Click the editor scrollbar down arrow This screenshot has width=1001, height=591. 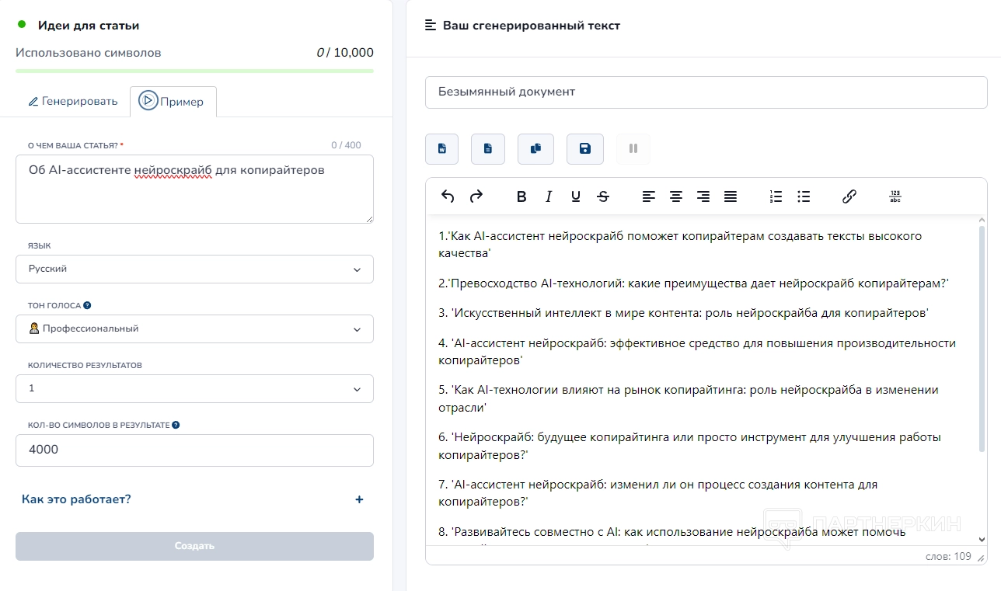[x=982, y=539]
